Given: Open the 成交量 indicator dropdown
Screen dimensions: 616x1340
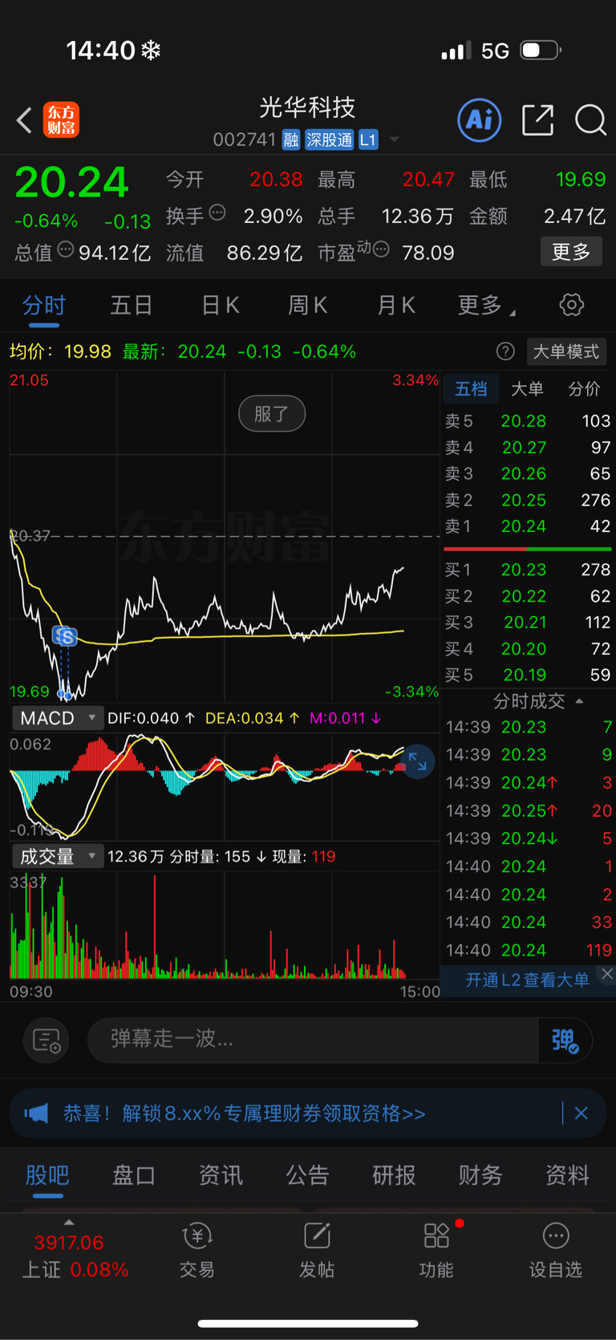Looking at the screenshot, I should coord(58,856).
